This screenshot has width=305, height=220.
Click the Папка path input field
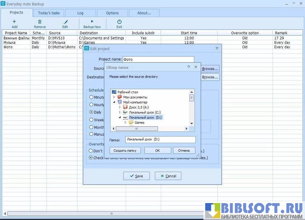click(160, 140)
